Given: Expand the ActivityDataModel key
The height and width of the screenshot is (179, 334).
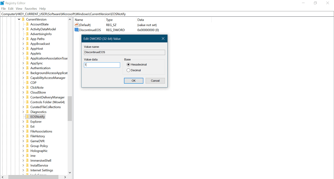Looking at the screenshot, I should 23,29.
